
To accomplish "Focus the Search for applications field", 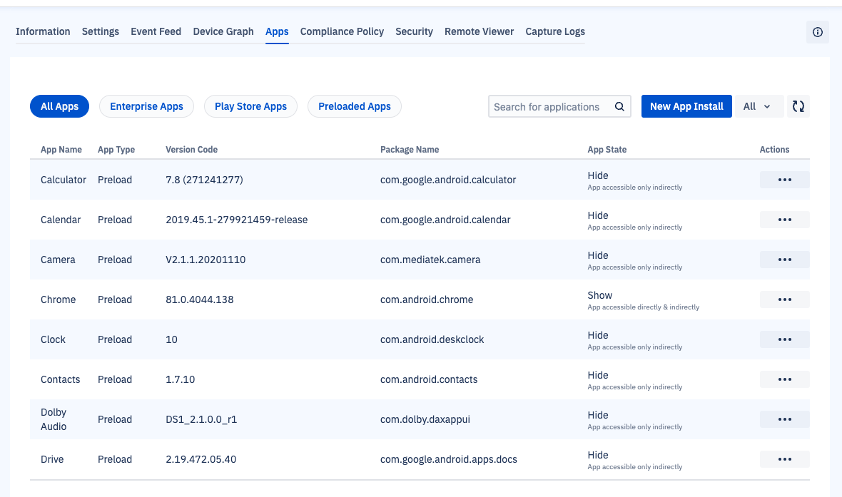I will click(x=559, y=106).
